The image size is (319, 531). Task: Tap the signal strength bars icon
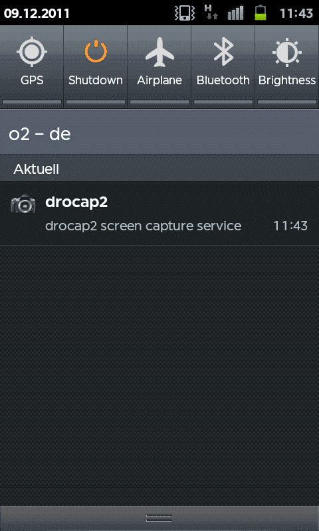(x=236, y=13)
